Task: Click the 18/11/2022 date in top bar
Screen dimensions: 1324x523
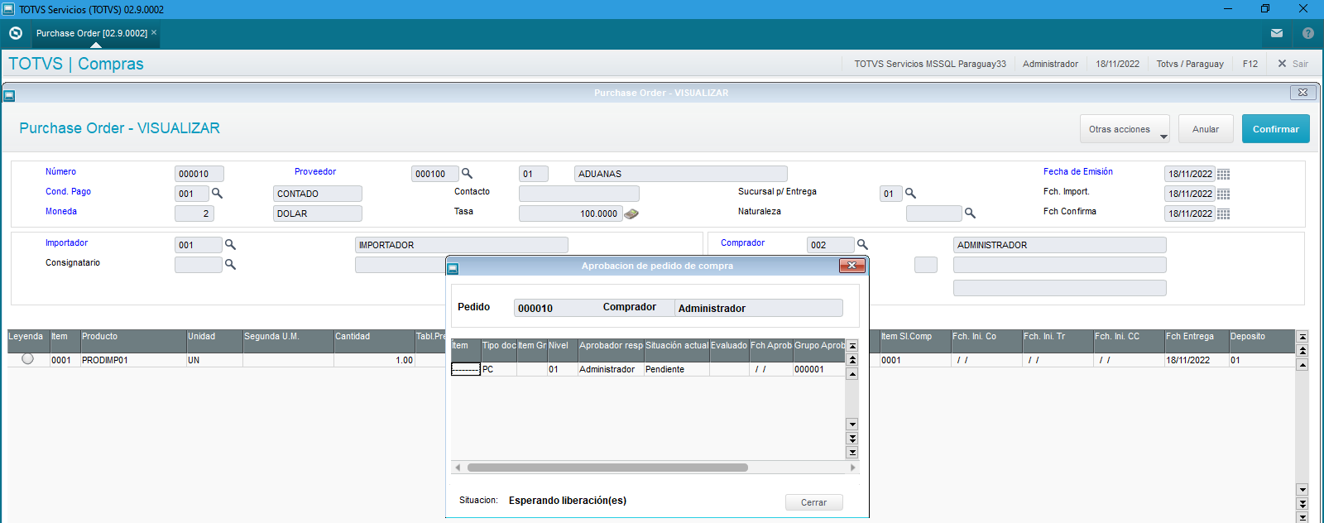Action: click(x=1117, y=64)
